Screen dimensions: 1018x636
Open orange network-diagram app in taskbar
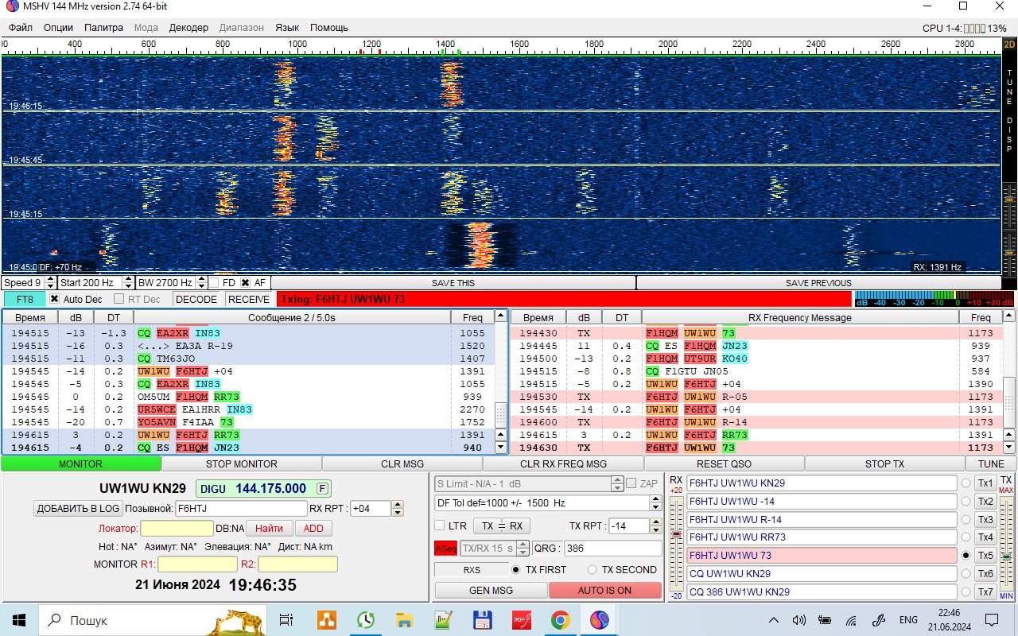tap(326, 620)
